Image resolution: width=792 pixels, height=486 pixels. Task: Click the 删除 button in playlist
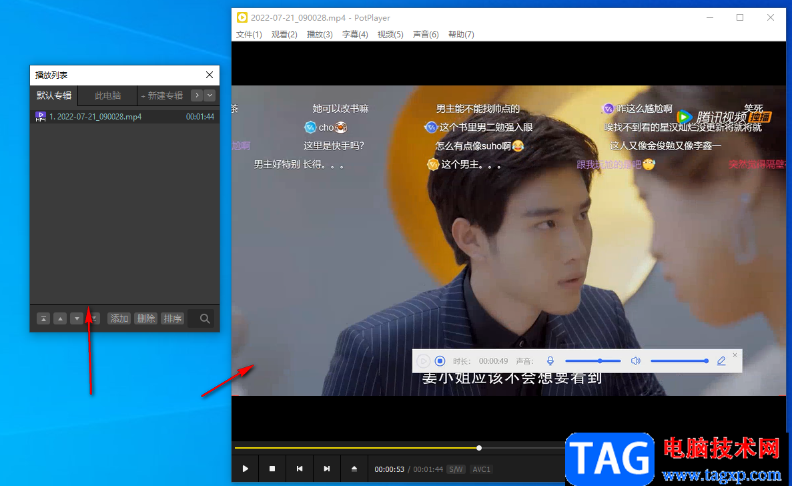pyautogui.click(x=146, y=319)
